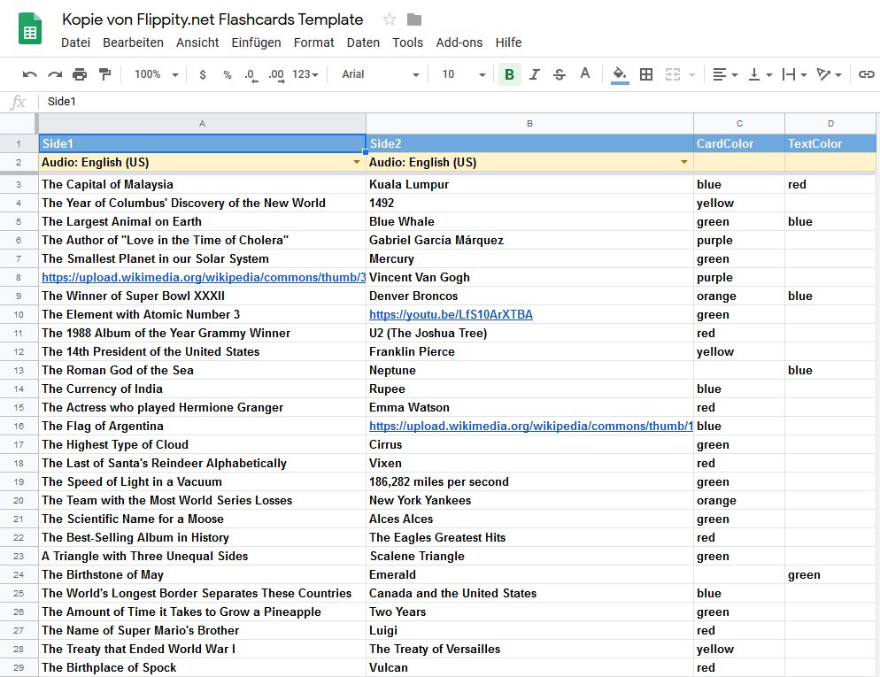Click the Side2 header cell
Screen dimensions: 880x677
click(529, 143)
